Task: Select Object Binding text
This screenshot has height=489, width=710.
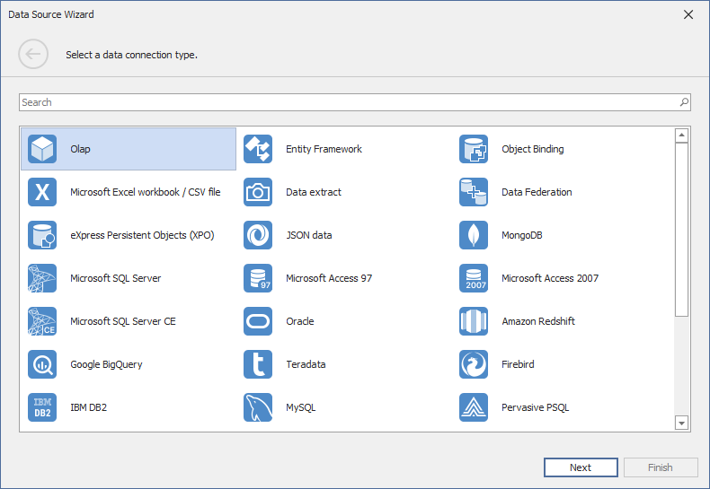Action: tap(532, 149)
